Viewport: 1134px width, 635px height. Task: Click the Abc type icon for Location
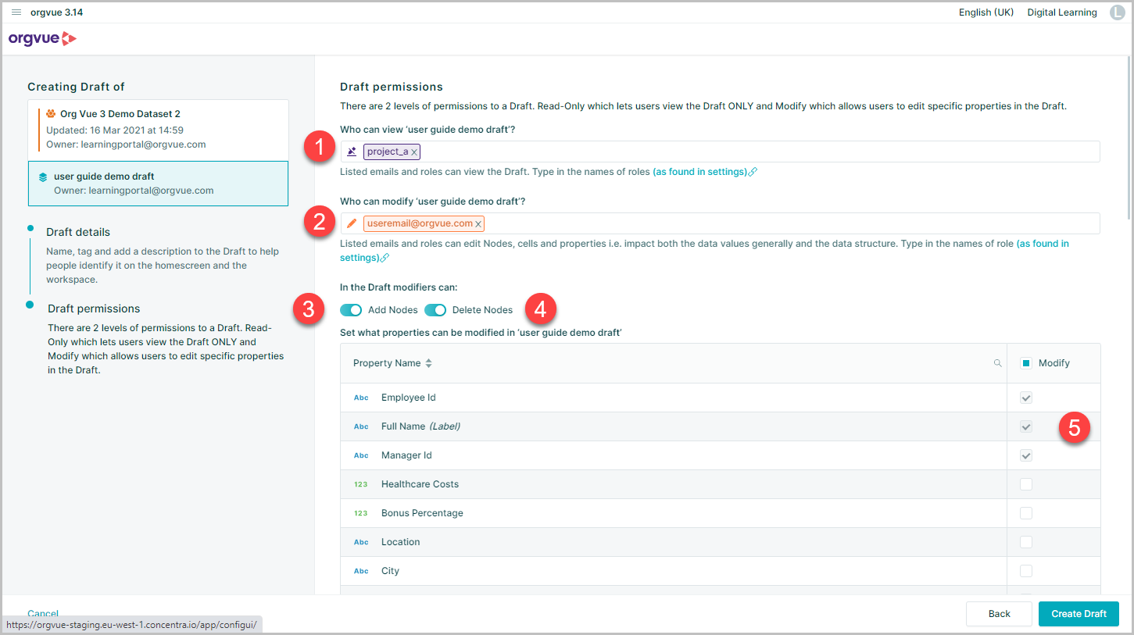[361, 542]
